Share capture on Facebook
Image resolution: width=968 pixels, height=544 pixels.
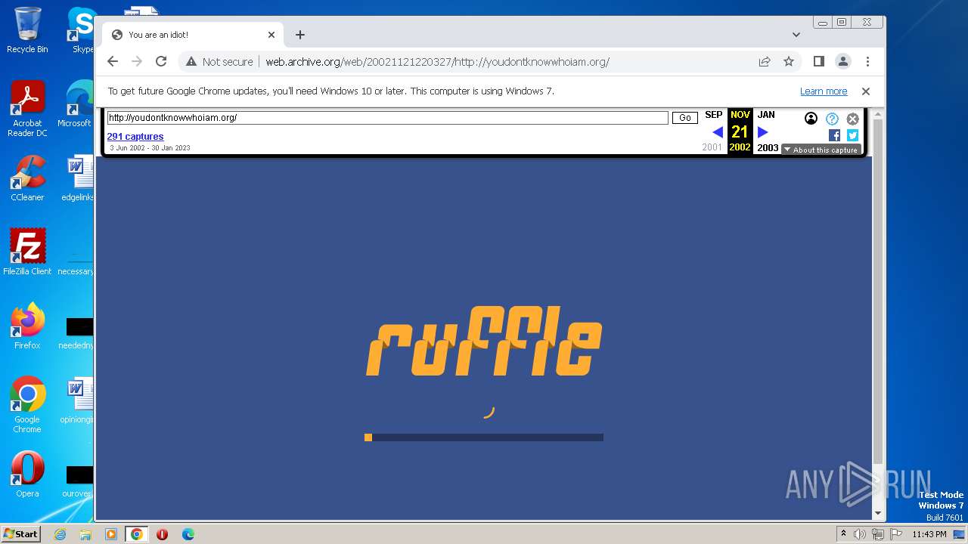(x=834, y=135)
